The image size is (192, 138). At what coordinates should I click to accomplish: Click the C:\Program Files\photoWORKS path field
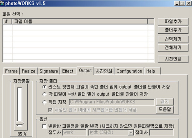[112, 102]
